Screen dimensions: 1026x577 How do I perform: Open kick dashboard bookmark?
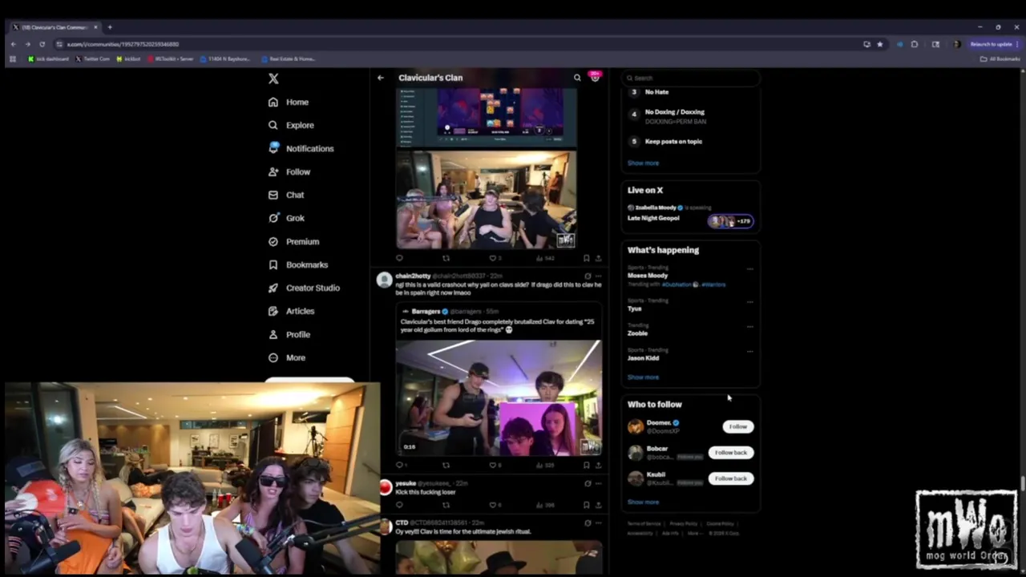[49, 59]
